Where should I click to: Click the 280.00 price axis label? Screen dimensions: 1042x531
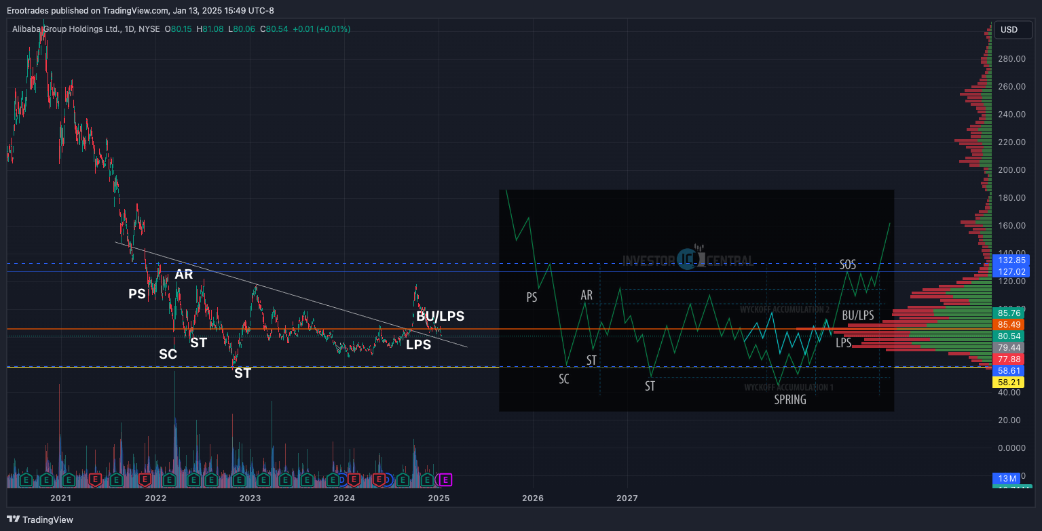pos(1011,59)
